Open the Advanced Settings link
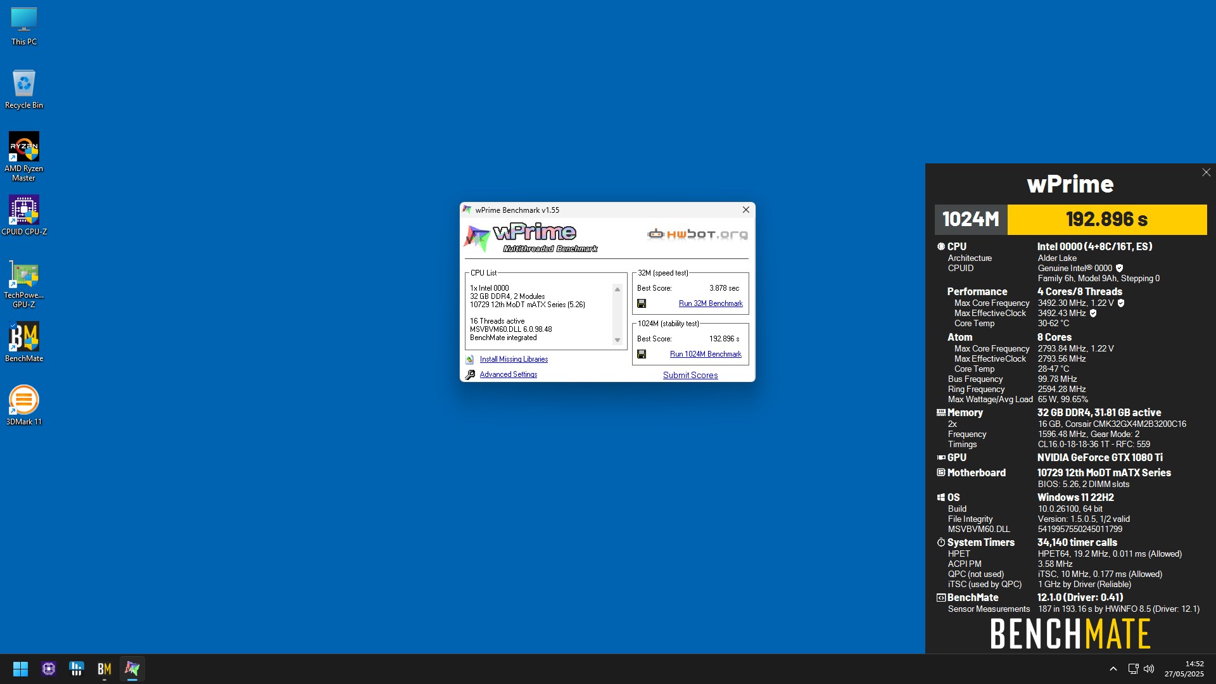 point(508,374)
